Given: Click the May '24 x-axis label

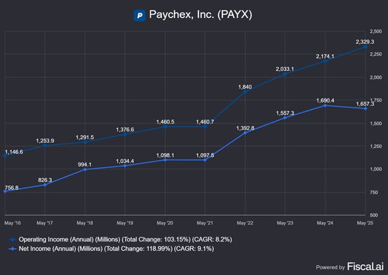Looking at the screenshot, I should pos(325,223).
